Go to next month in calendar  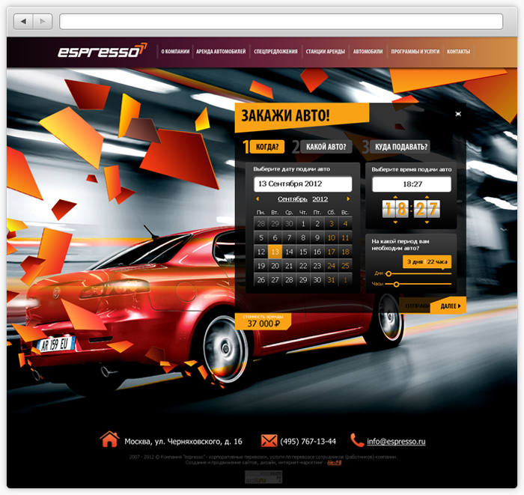(x=348, y=199)
